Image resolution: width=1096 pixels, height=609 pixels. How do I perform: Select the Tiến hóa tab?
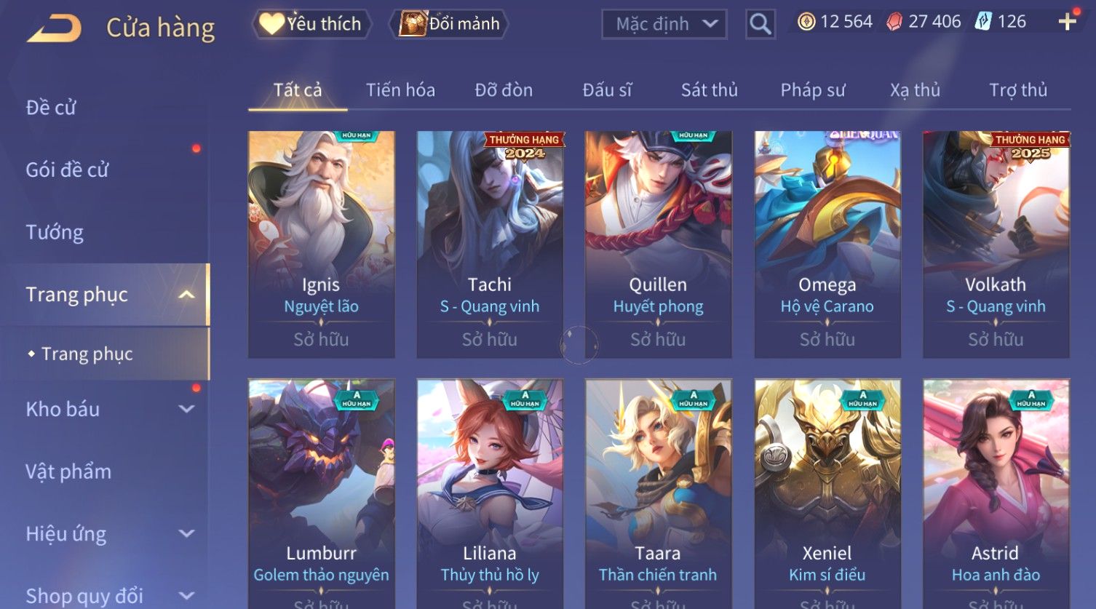400,90
